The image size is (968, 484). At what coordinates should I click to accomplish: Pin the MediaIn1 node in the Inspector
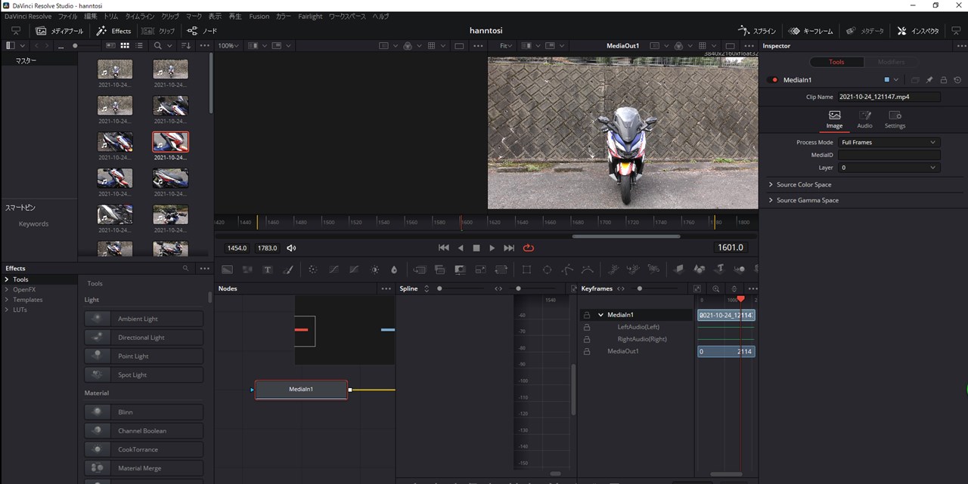(x=929, y=80)
